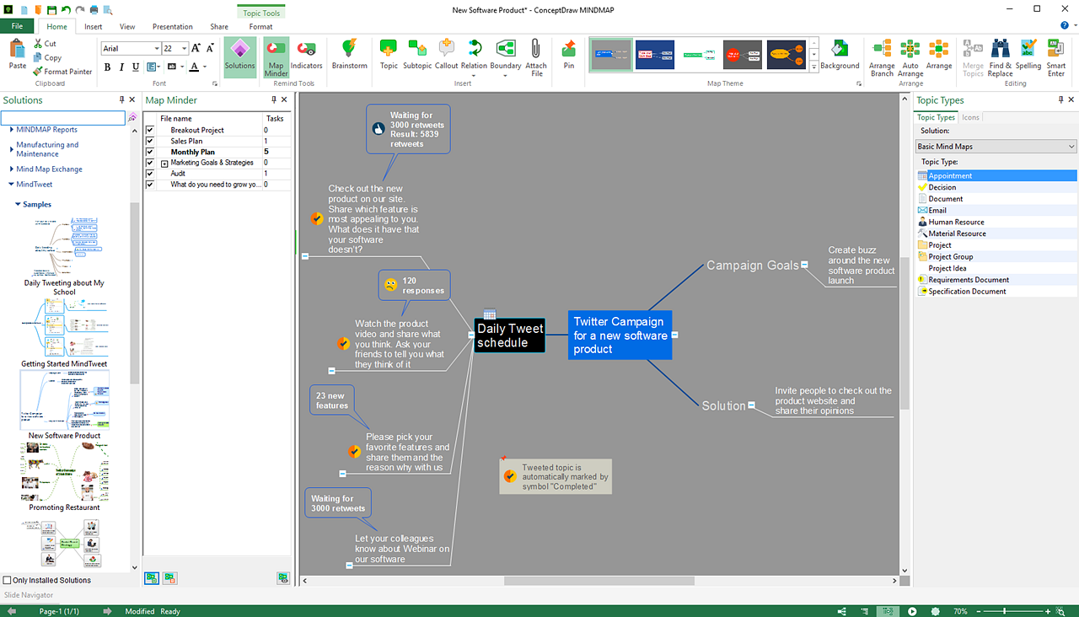Uncheck Marketing Goals & Strategies checkbox
This screenshot has height=617, width=1079.
point(150,163)
